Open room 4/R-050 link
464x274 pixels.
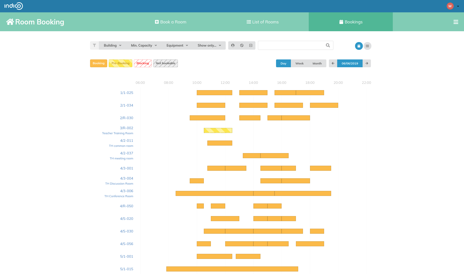(x=127, y=206)
